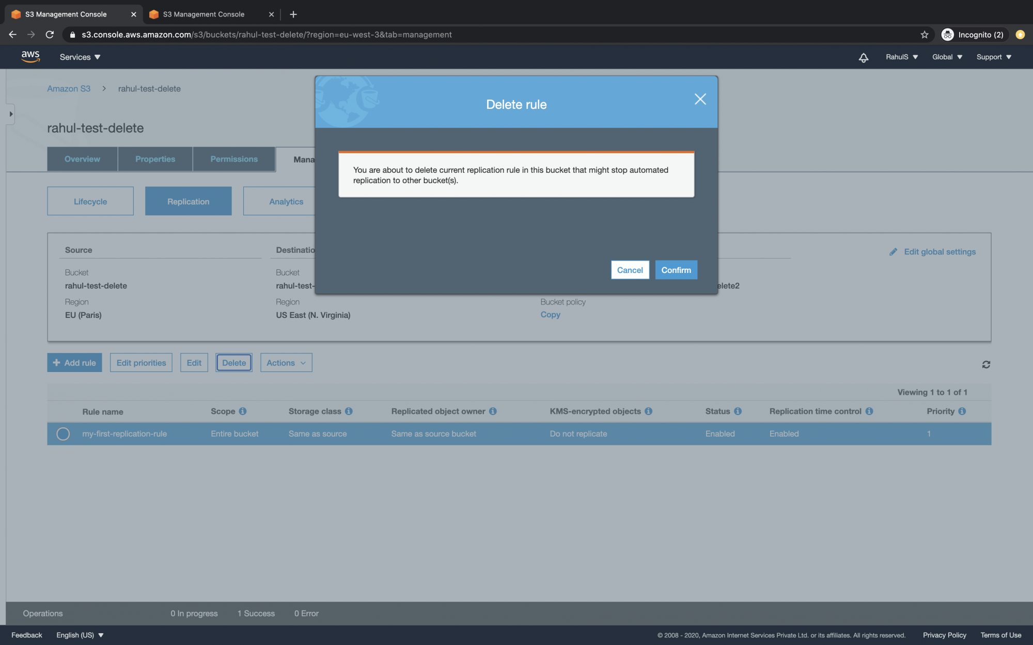Click the pencil icon near Edit global settings
1033x645 pixels.
click(894, 252)
